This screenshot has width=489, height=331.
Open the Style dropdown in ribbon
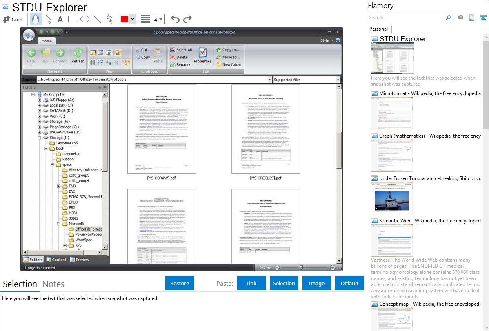[327, 40]
